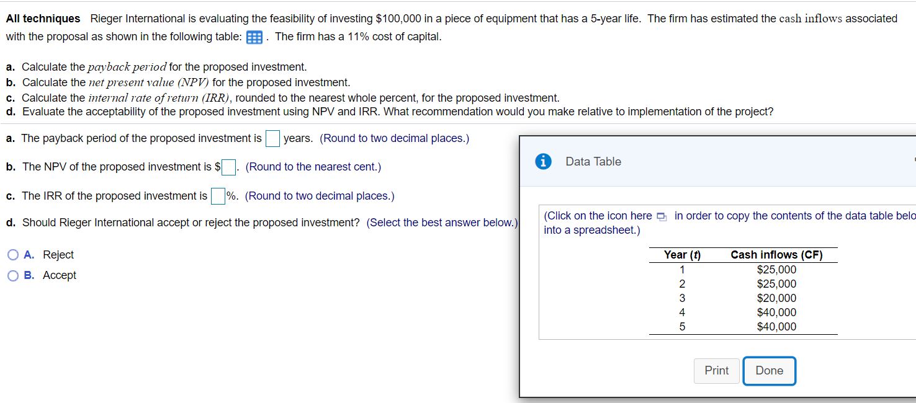Click the "(Round to the nearest cent.)" hint

click(x=313, y=167)
